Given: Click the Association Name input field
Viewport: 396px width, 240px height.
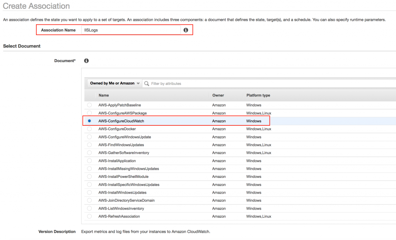Looking at the screenshot, I should 131,30.
